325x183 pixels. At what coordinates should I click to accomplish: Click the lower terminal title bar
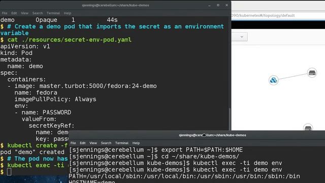coord(212,135)
